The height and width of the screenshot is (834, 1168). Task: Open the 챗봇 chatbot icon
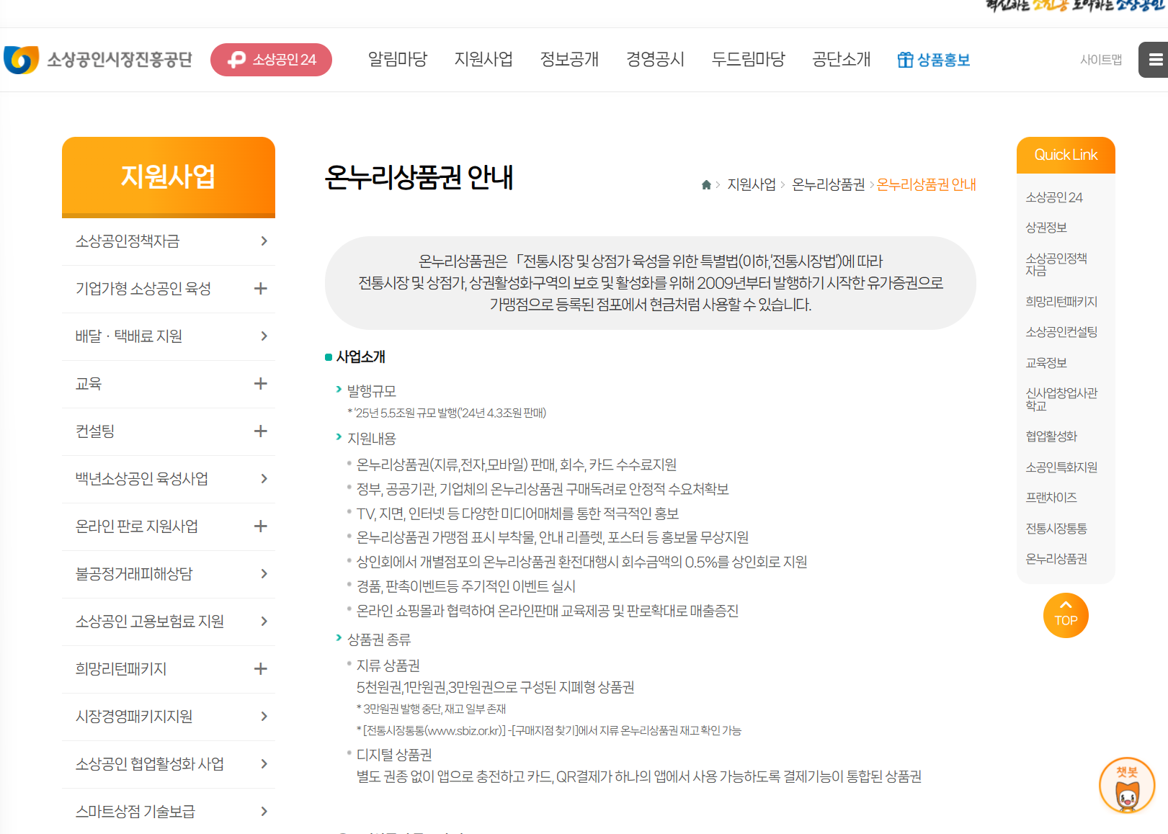pos(1127,785)
